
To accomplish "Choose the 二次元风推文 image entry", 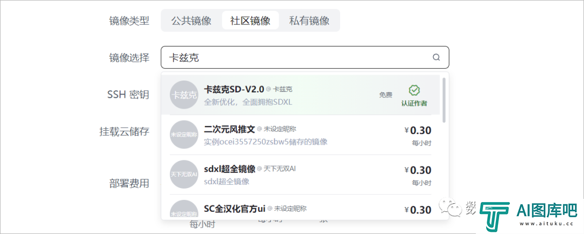I will click(x=301, y=135).
